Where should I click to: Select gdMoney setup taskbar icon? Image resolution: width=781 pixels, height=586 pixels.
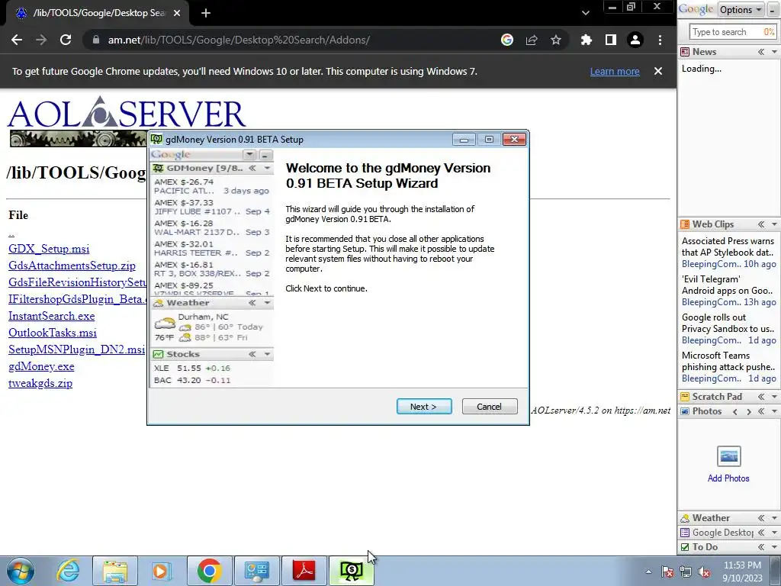tap(351, 571)
